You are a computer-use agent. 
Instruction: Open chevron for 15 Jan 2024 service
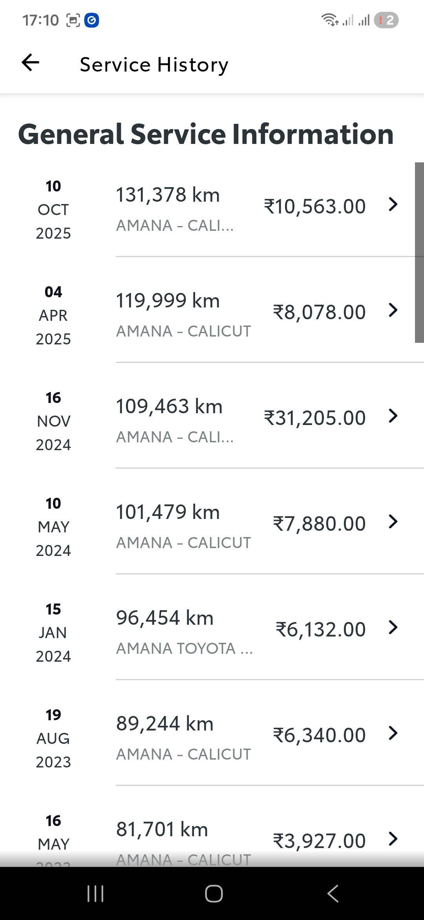(393, 627)
